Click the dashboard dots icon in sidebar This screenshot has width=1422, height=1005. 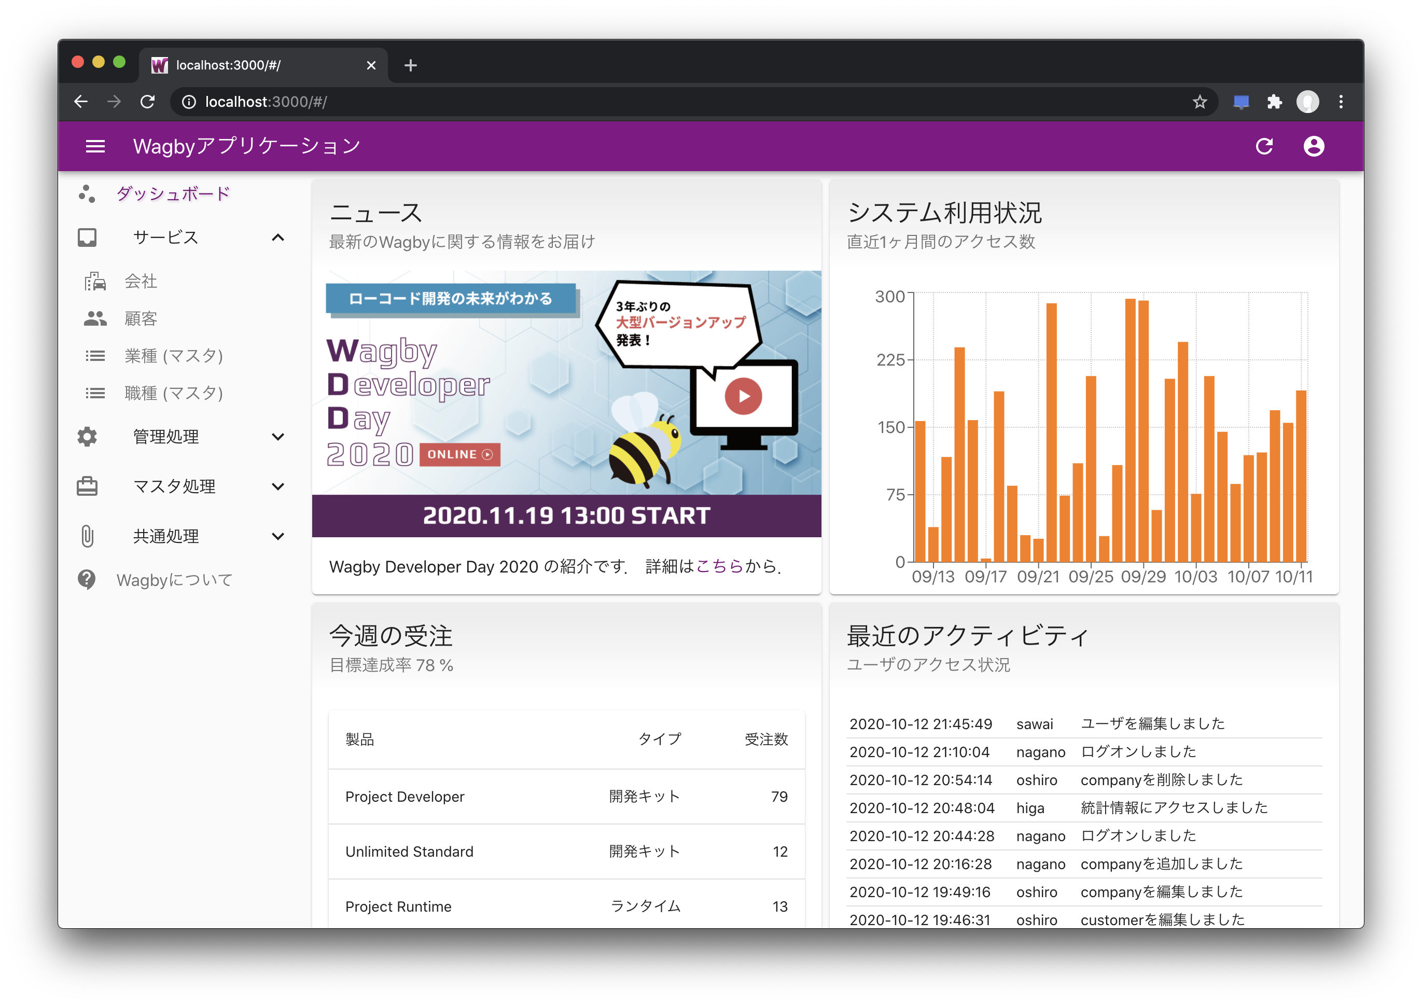click(x=87, y=194)
